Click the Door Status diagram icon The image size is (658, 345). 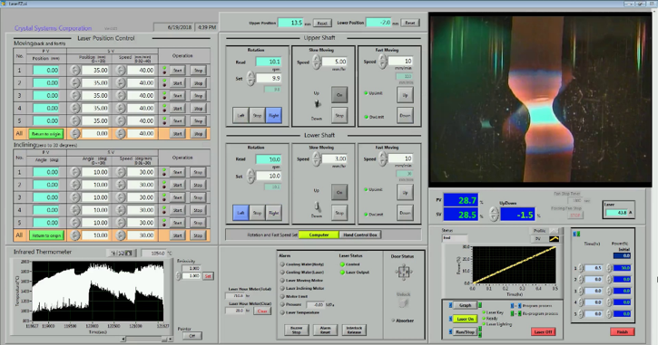403,273
